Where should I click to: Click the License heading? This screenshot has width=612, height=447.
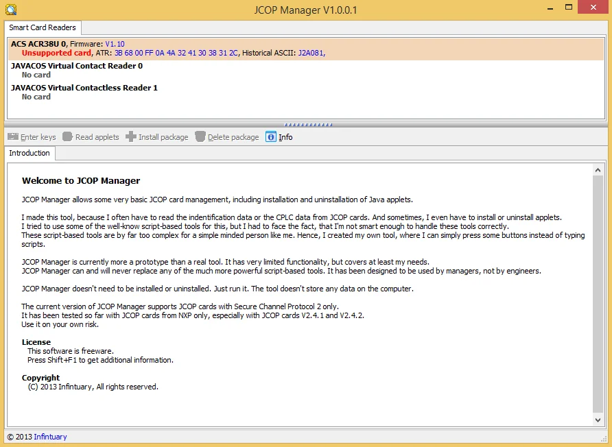pos(36,342)
